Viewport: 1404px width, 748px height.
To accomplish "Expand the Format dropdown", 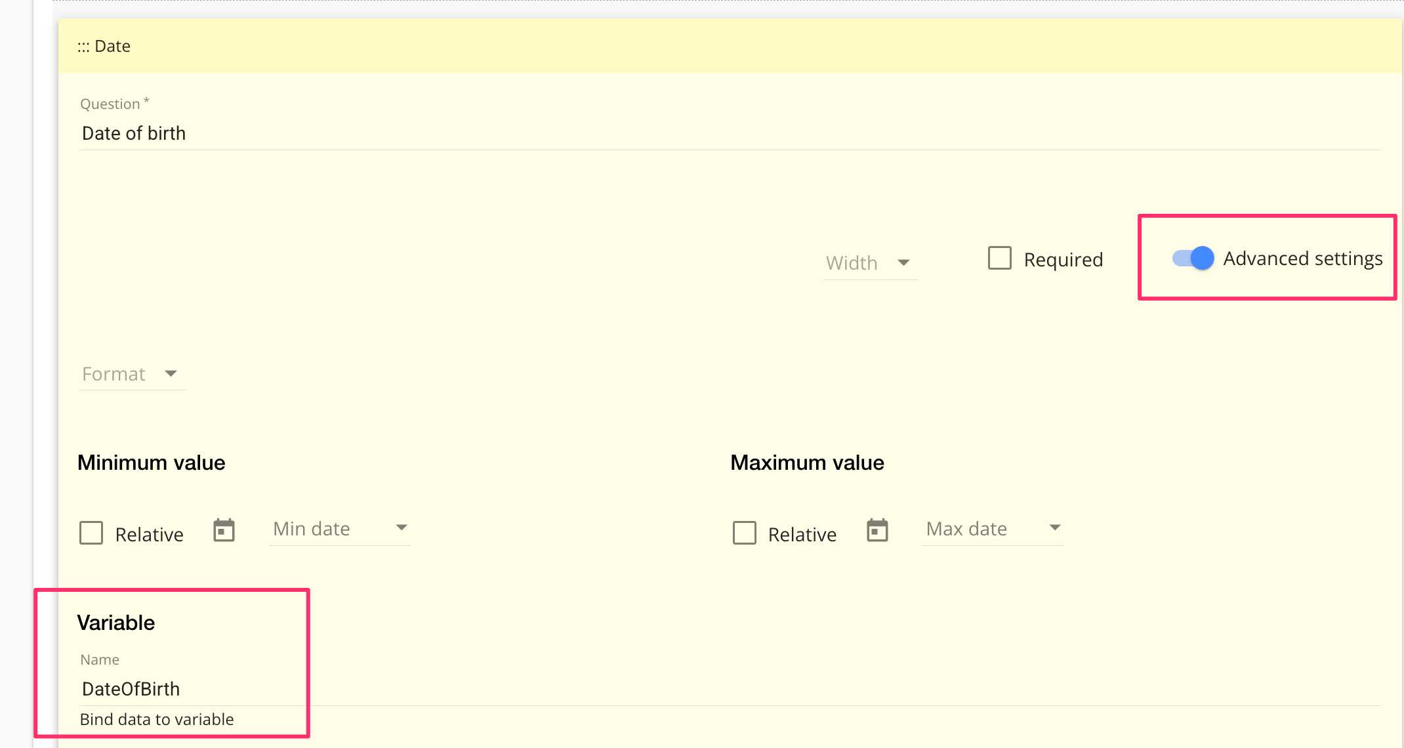I will [x=131, y=374].
